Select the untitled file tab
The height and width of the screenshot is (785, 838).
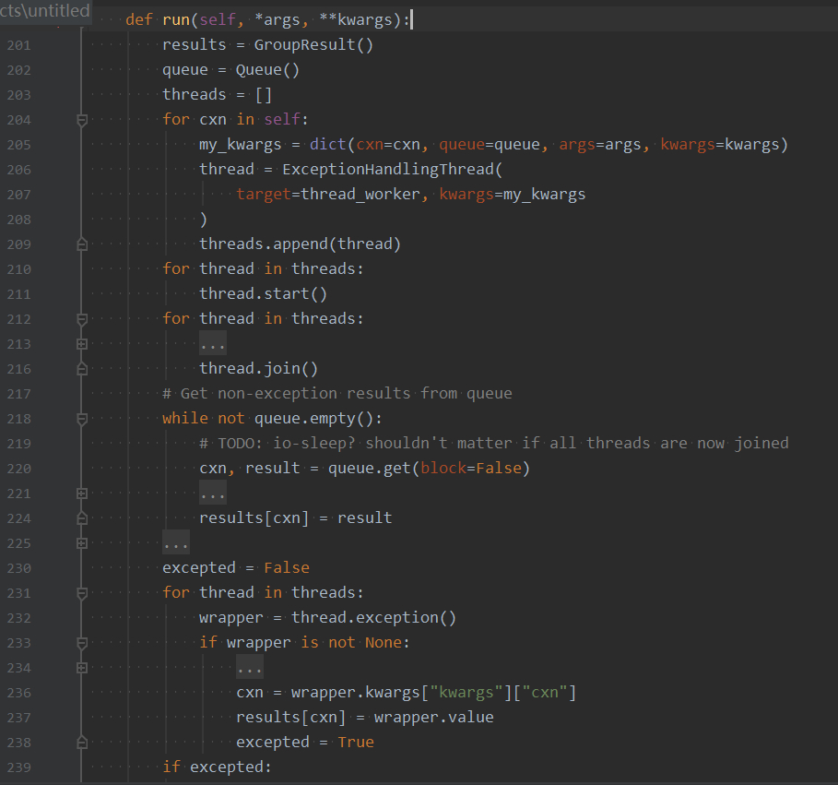[x=45, y=11]
